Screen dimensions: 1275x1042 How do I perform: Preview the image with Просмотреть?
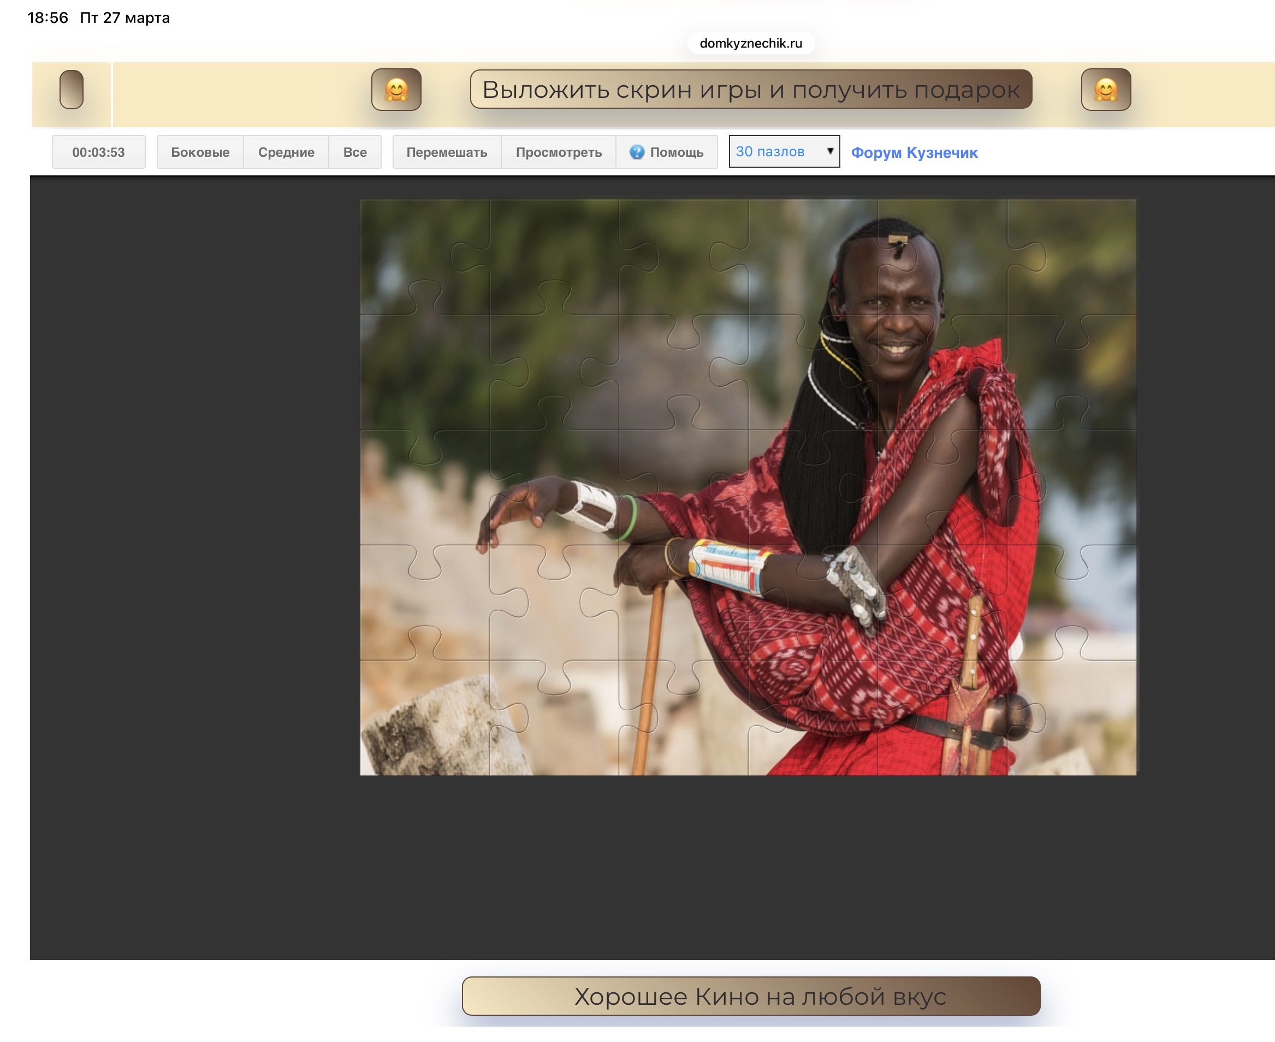[559, 152]
